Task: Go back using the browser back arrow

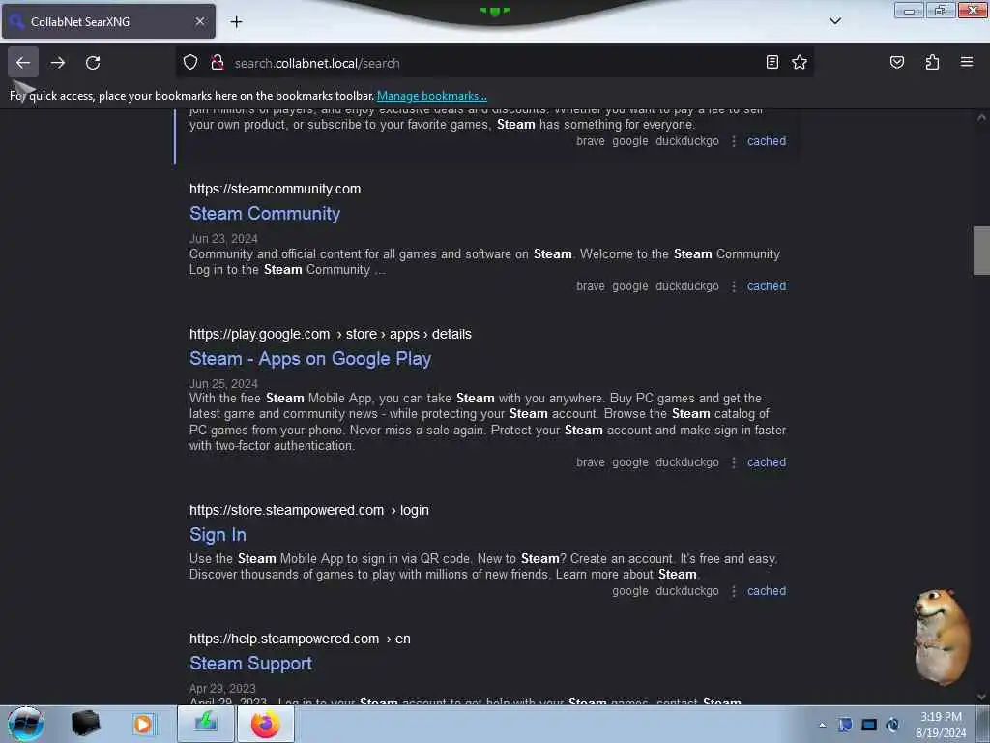Action: [x=23, y=63]
